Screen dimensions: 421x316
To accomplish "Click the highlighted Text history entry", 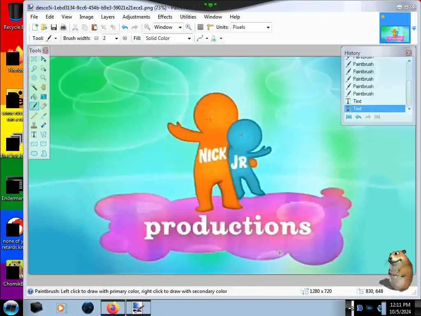I will (x=375, y=109).
